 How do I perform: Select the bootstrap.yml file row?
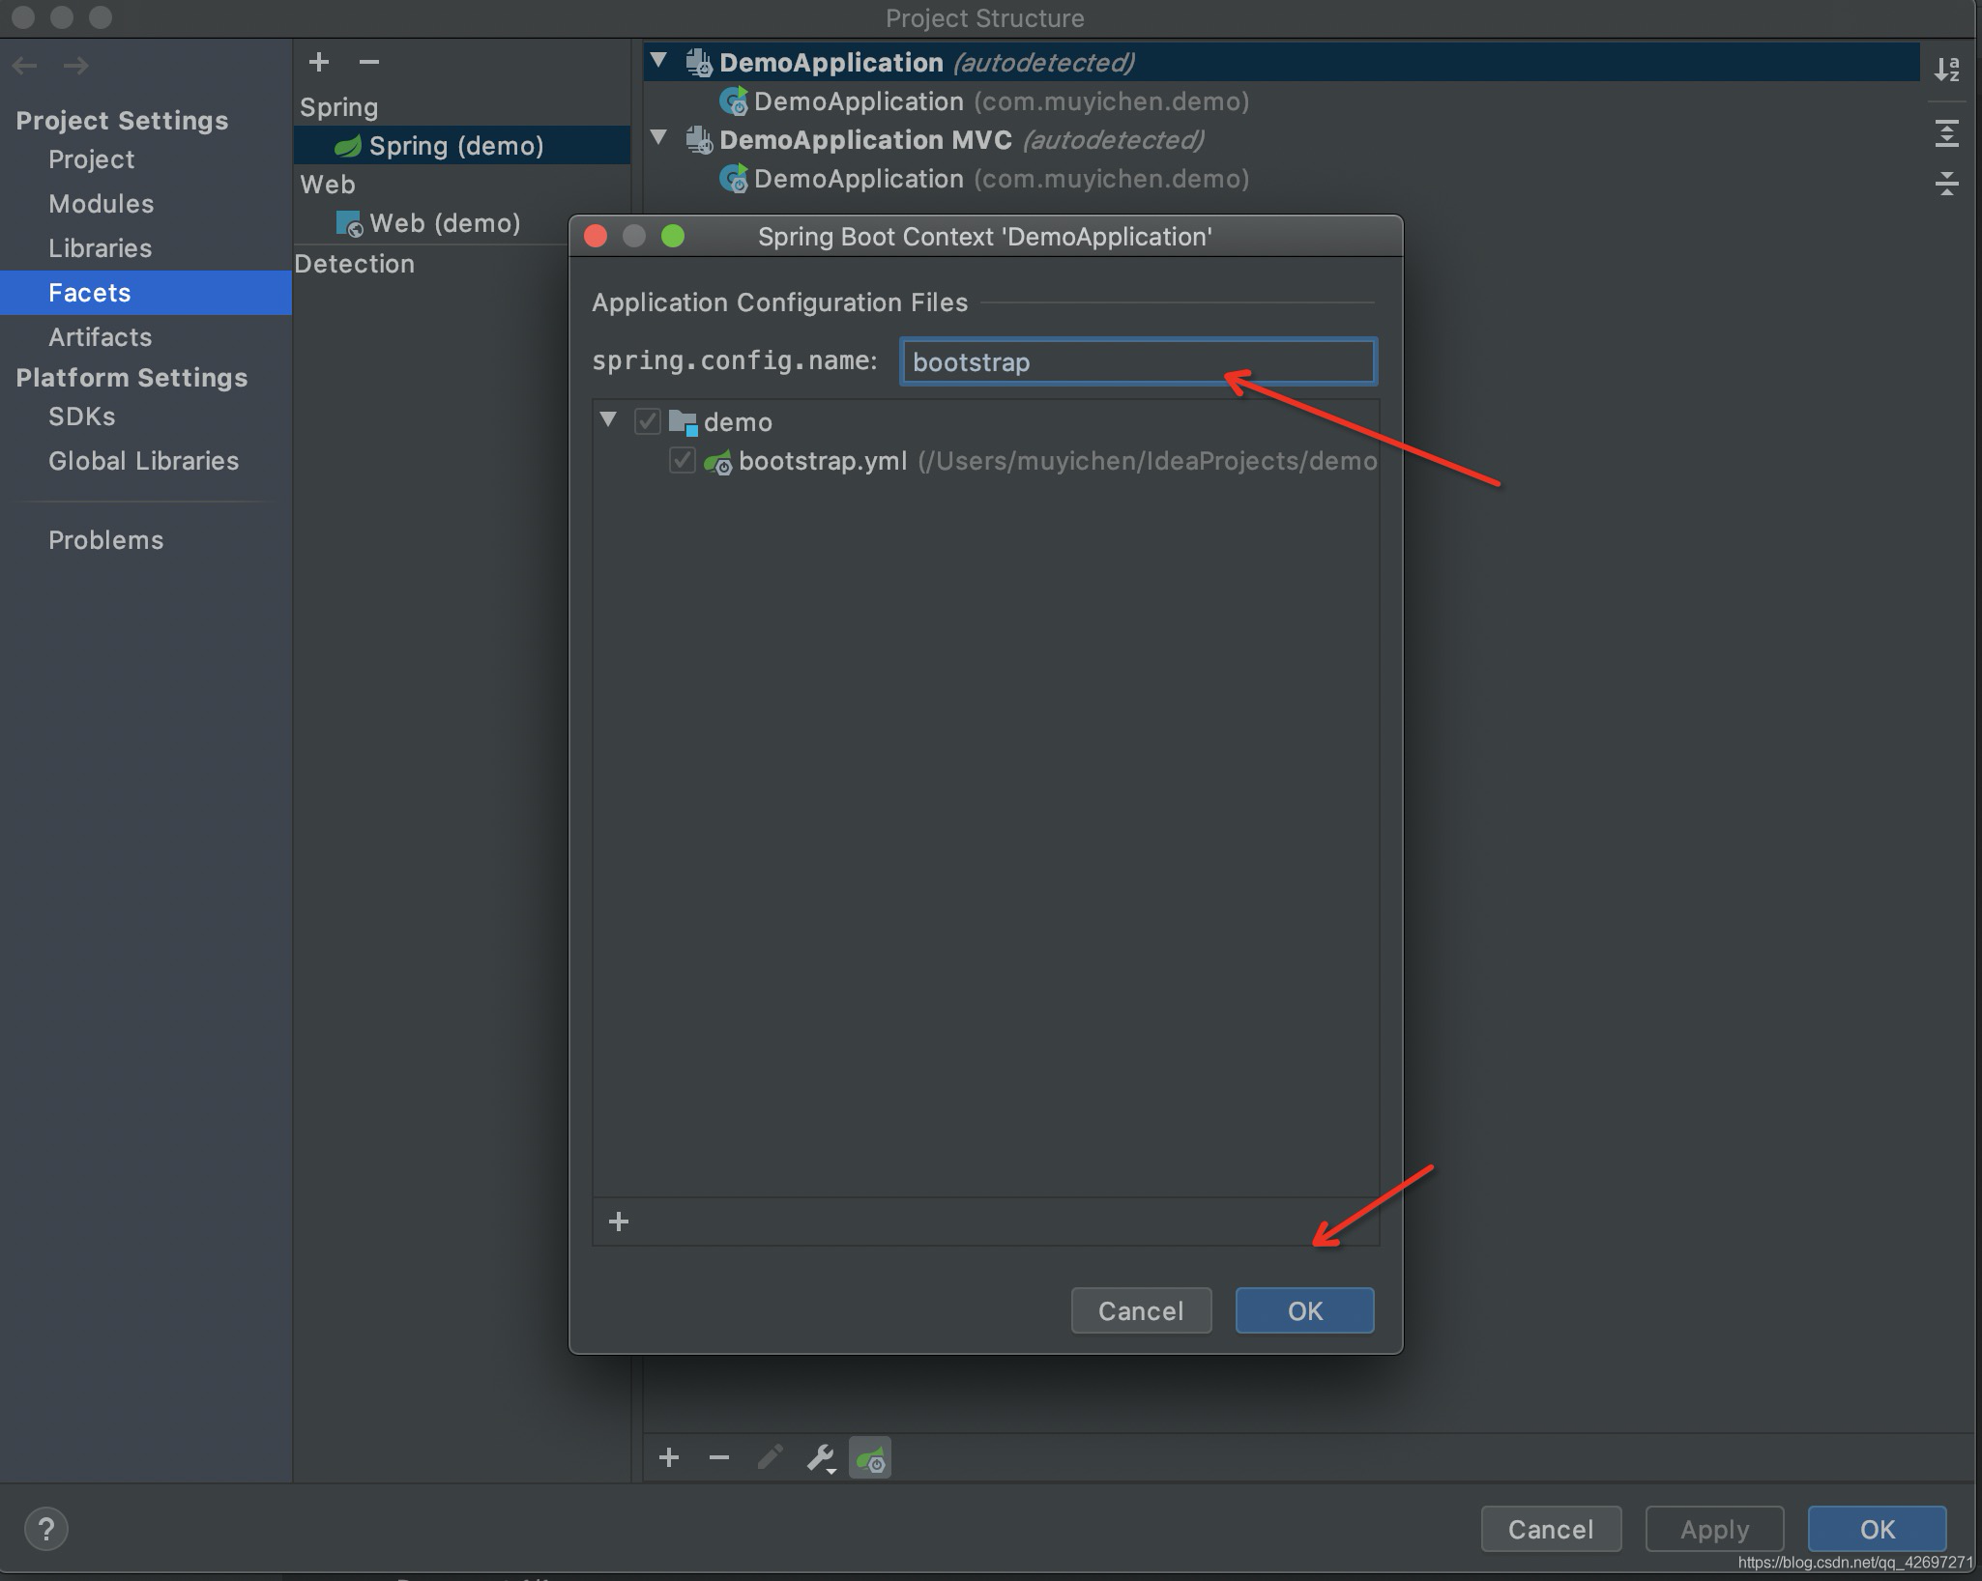click(986, 461)
